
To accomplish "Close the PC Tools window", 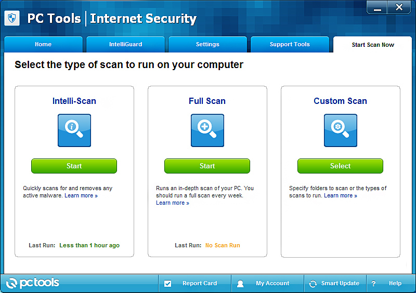I will pyautogui.click(x=399, y=7).
